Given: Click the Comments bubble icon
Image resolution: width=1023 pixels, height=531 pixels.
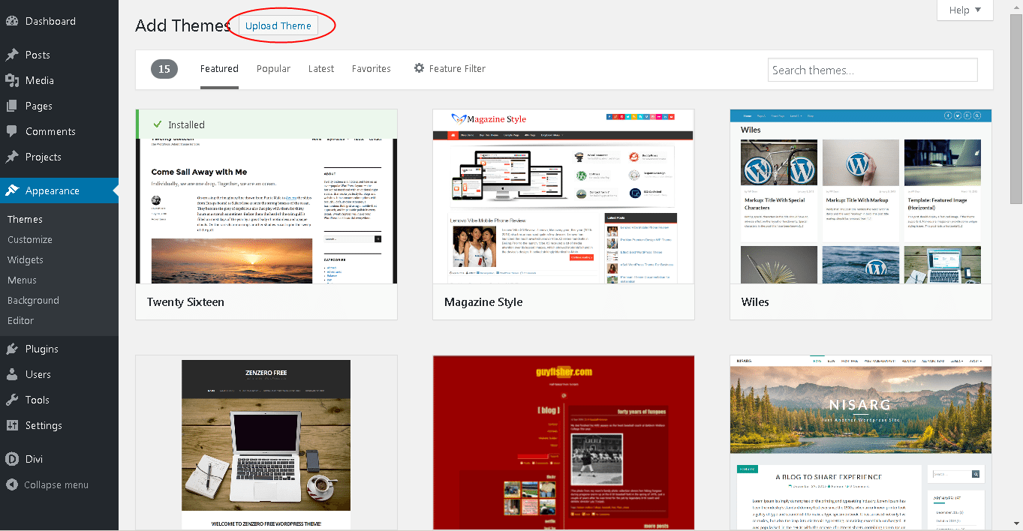Looking at the screenshot, I should (12, 131).
